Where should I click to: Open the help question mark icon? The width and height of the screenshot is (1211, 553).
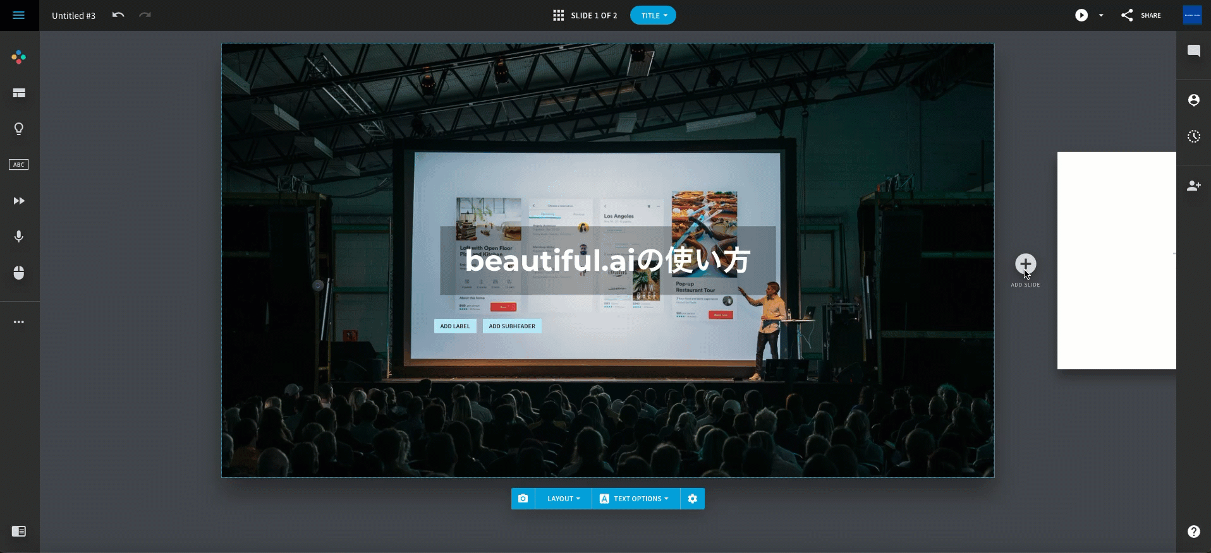pyautogui.click(x=1193, y=532)
